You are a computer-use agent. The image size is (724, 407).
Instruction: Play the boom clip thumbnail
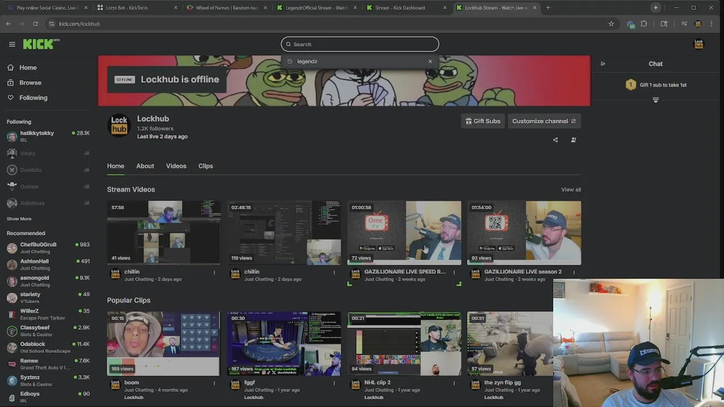[164, 344]
